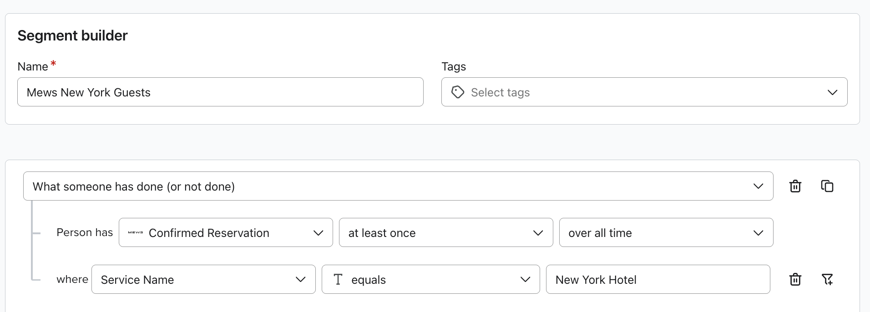Image resolution: width=870 pixels, height=312 pixels.
Task: Open the 'What someone has done' condition dropdown
Action: click(x=398, y=186)
